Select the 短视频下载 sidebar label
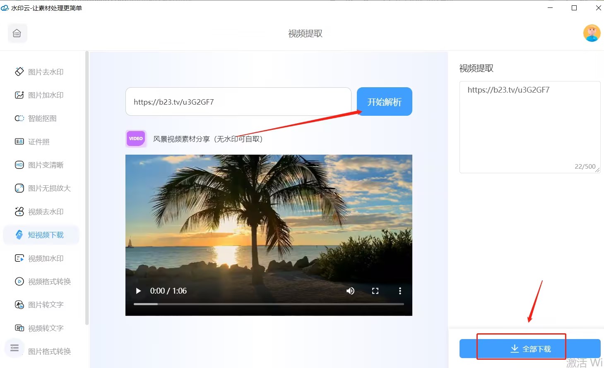Image resolution: width=604 pixels, height=368 pixels. click(x=46, y=235)
